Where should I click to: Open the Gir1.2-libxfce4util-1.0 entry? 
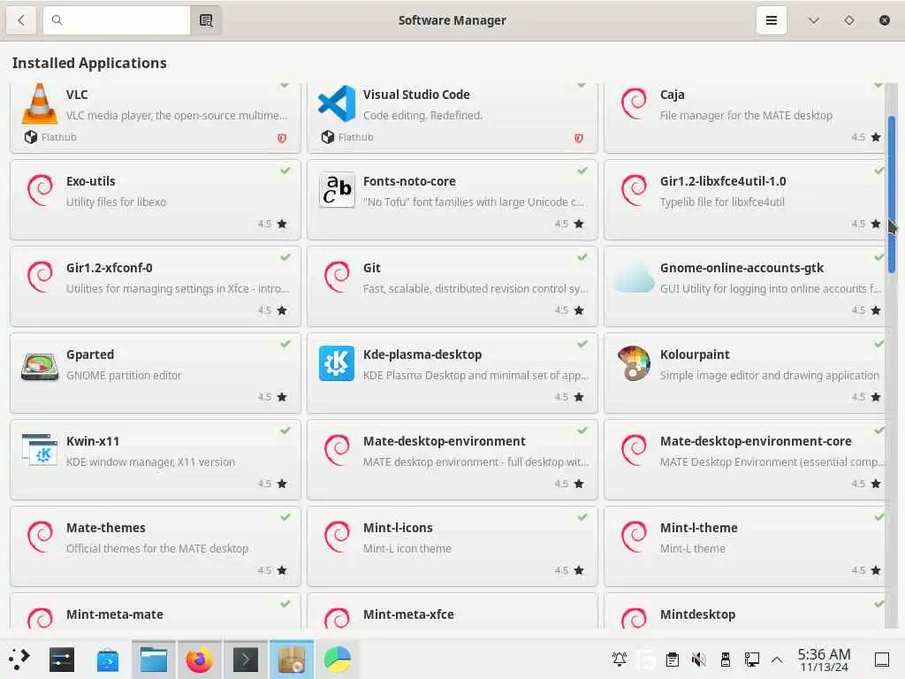[744, 200]
